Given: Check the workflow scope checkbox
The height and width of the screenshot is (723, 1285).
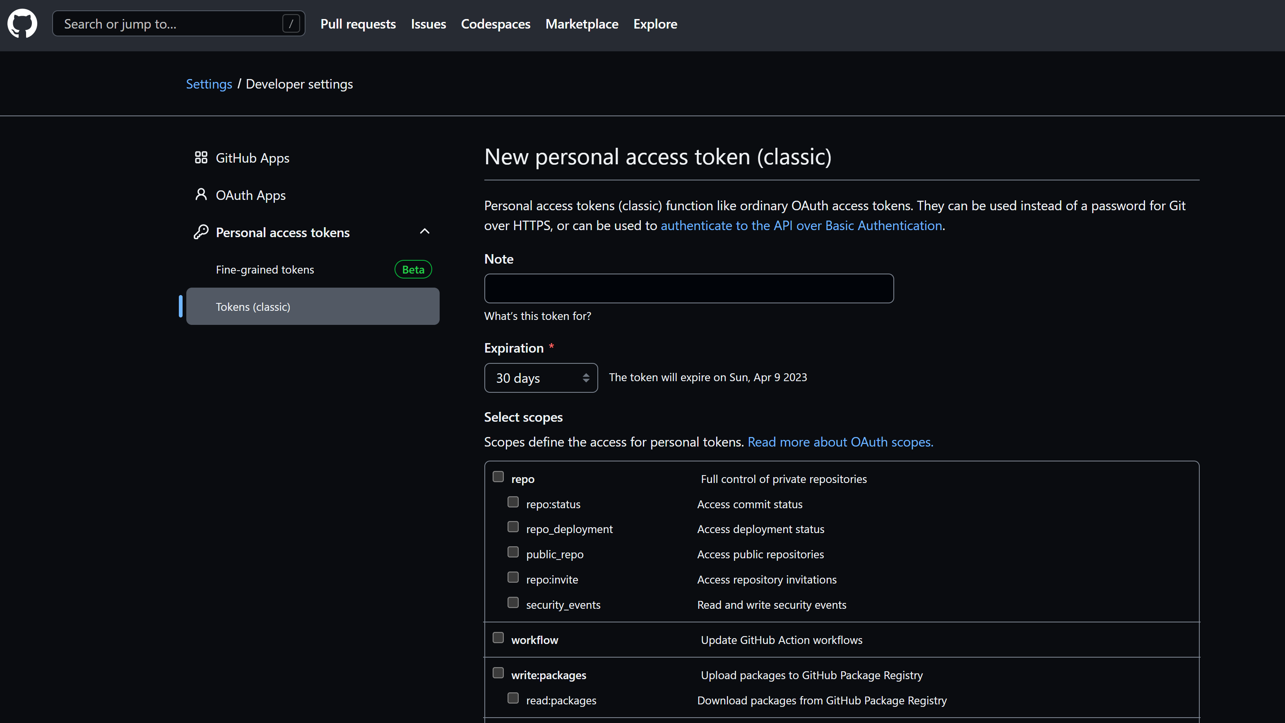Looking at the screenshot, I should (498, 638).
